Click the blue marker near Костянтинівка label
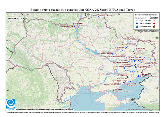This screenshot has height=117, width=165. tap(145, 43)
